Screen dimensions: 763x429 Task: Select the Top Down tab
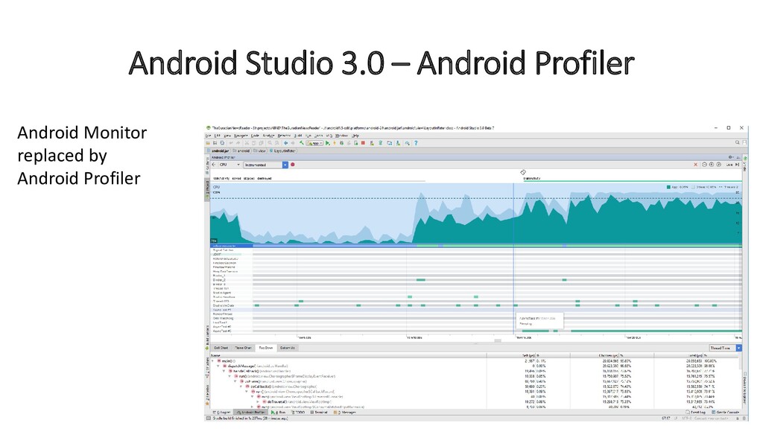click(266, 348)
